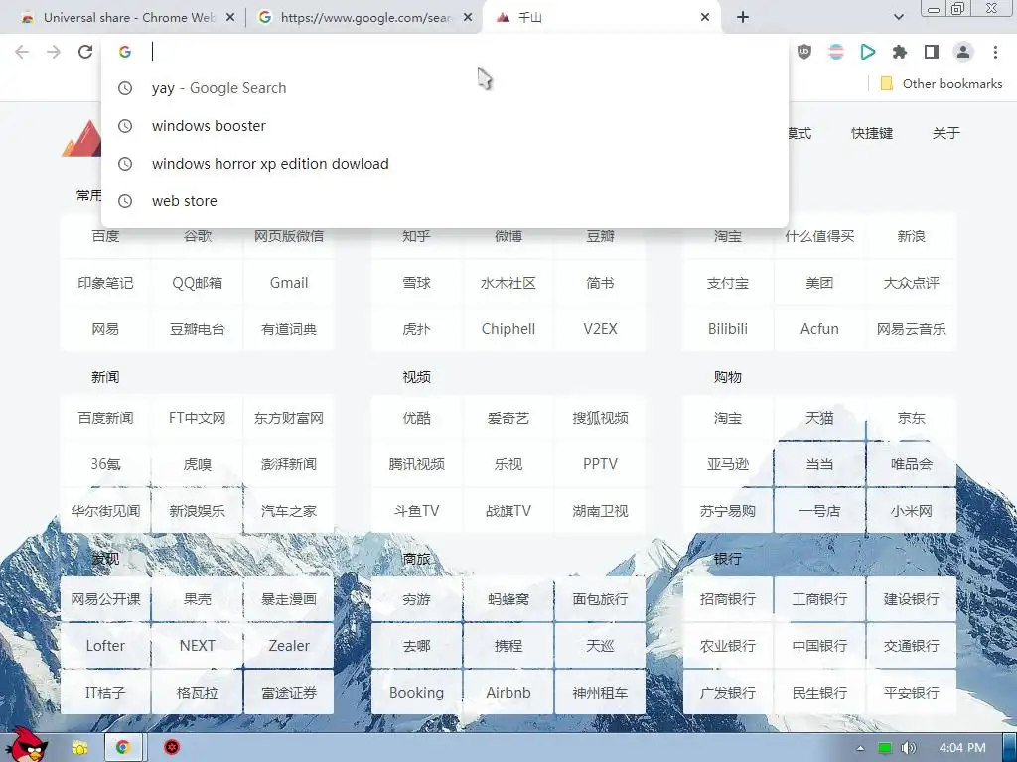Open the QQ邮箱 tile
Screen dimensions: 1017x762
point(198,283)
